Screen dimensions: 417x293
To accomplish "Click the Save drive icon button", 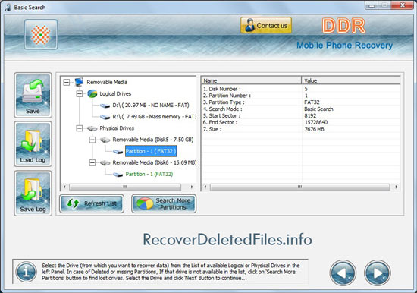I will 33,95.
